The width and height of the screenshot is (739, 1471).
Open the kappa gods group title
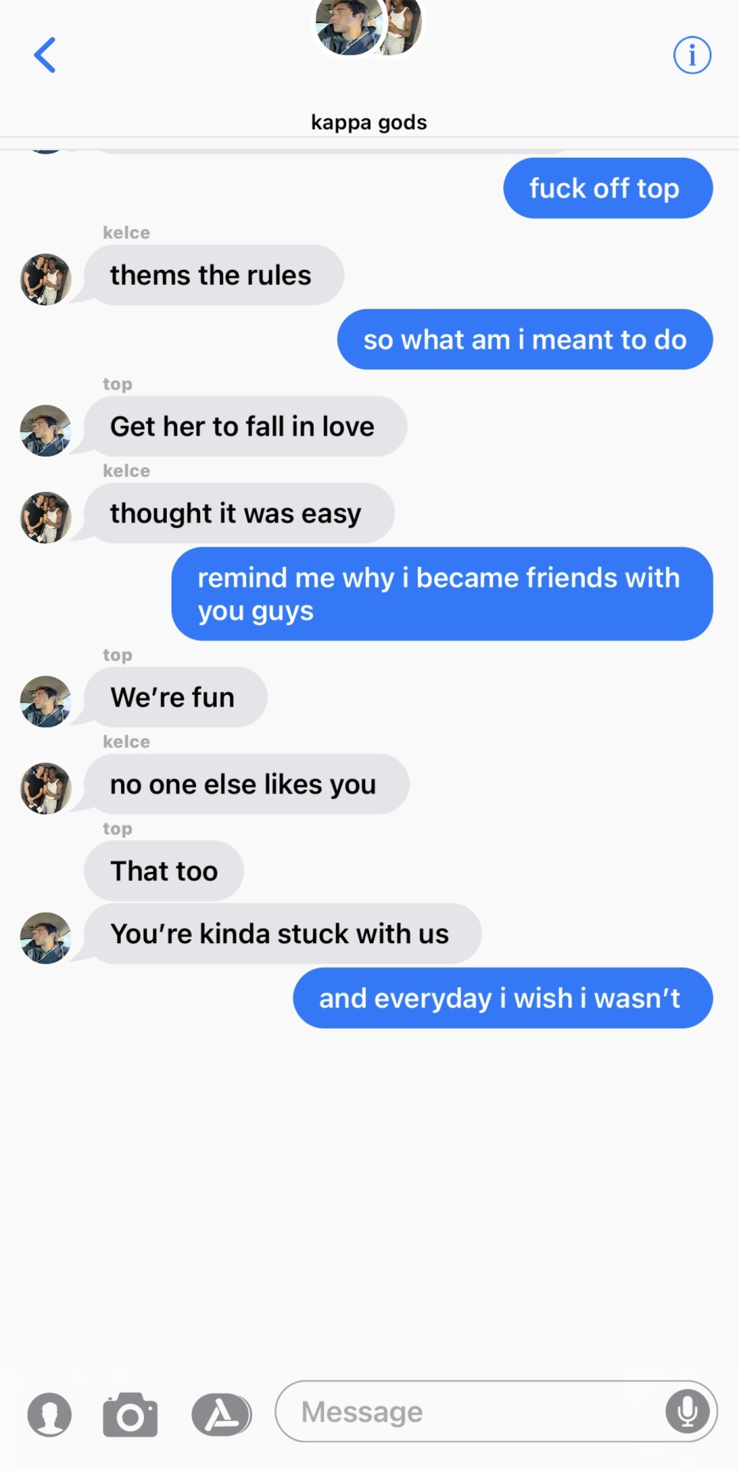[368, 123]
